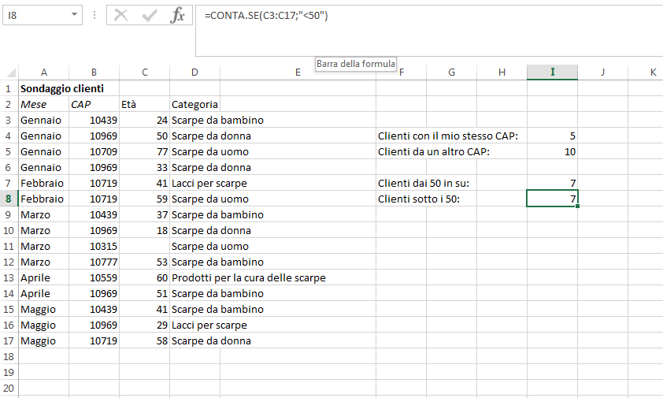Click 'Gennaio' in row 3

[43, 121]
